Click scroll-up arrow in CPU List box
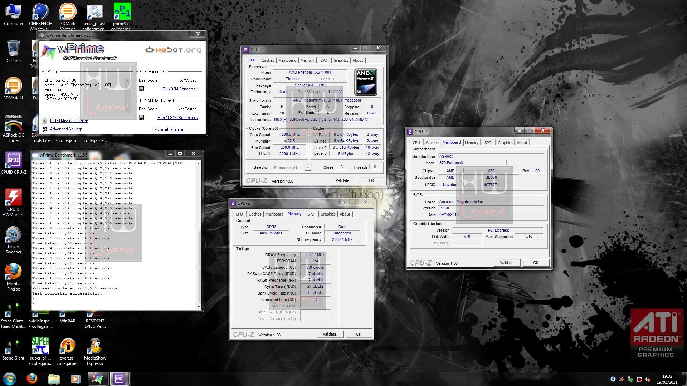The image size is (687, 386). click(x=128, y=81)
